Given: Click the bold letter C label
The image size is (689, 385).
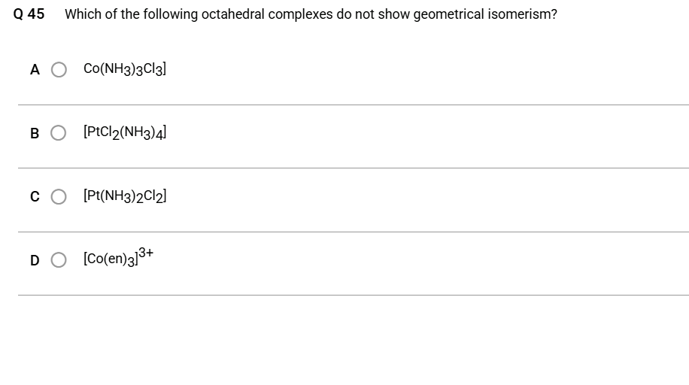Looking at the screenshot, I should click(x=35, y=196).
